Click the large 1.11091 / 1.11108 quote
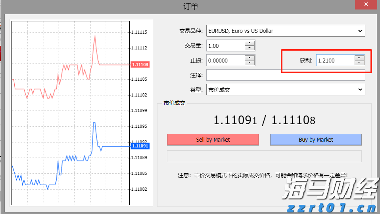The image size is (380, 214). click(264, 120)
